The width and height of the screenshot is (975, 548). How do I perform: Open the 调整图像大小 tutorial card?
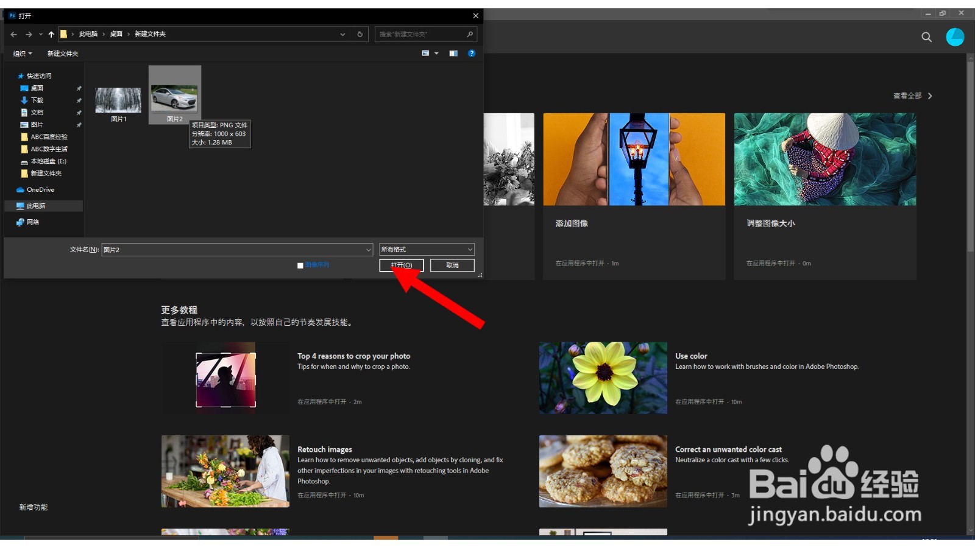[825, 196]
